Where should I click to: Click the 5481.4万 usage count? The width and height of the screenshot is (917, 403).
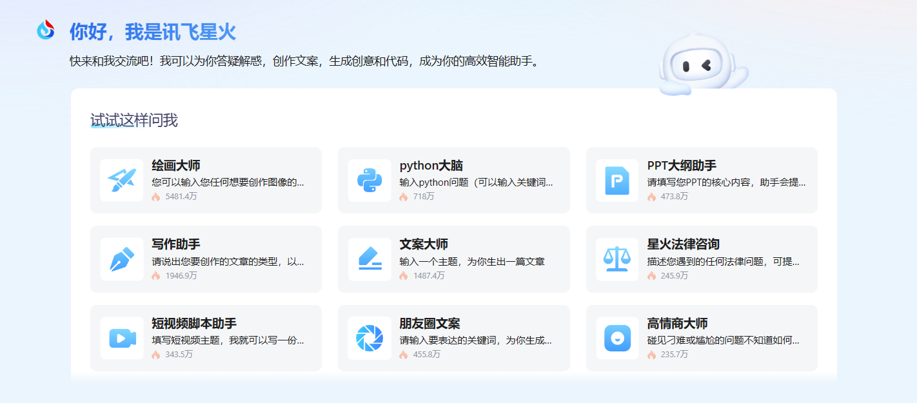coord(181,197)
